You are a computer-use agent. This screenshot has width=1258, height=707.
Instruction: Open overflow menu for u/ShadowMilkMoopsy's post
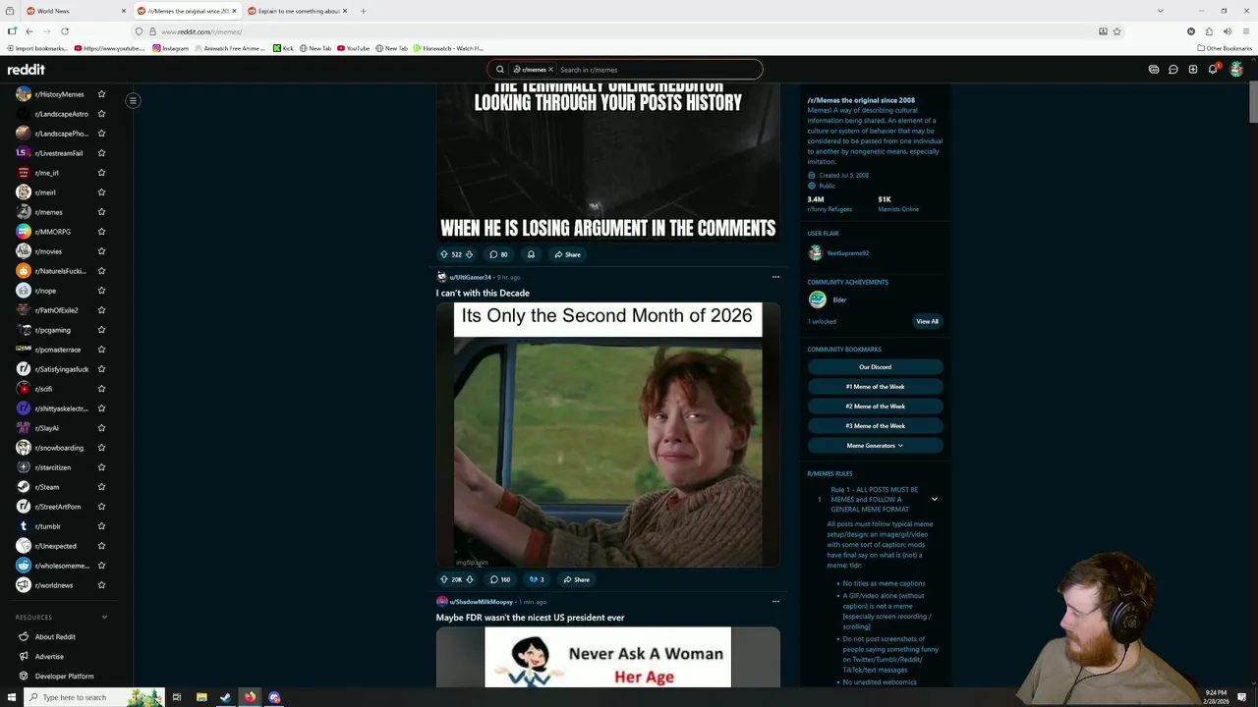pyautogui.click(x=775, y=601)
